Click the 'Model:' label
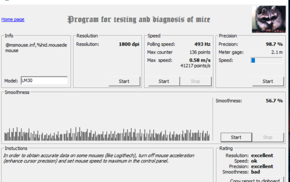This screenshot has height=182, width=290. (11, 81)
